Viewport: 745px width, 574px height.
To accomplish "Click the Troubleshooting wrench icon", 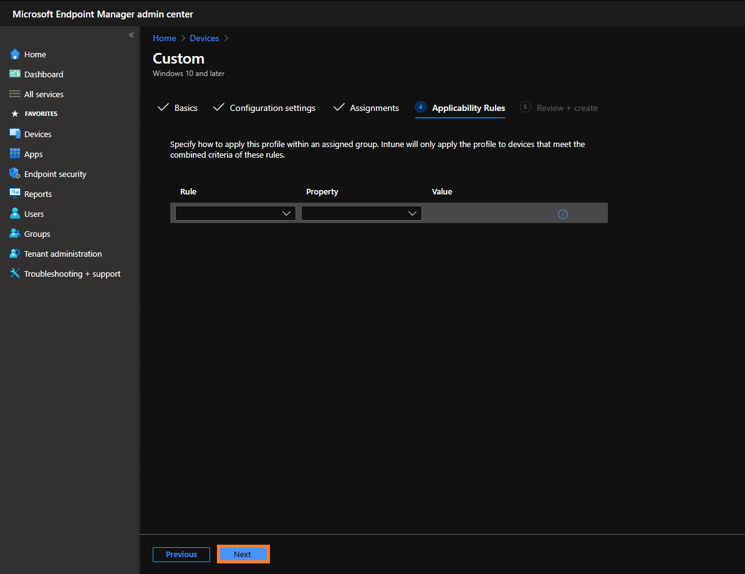I will [15, 273].
